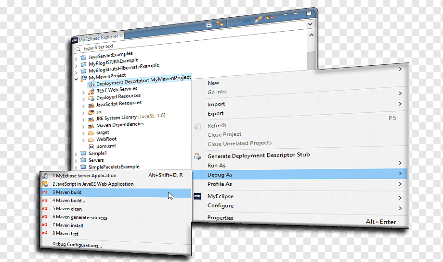Screen dimensions: 443x262
Task: Select 3 Maven build entry
Action: [116, 192]
